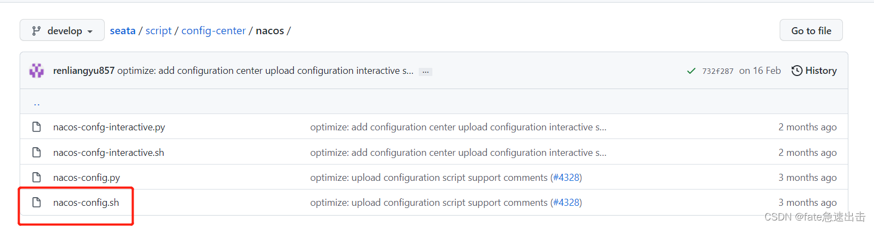874x227 pixels.
Task: Click file icon beside nacos-config.sh
Action: [37, 203]
